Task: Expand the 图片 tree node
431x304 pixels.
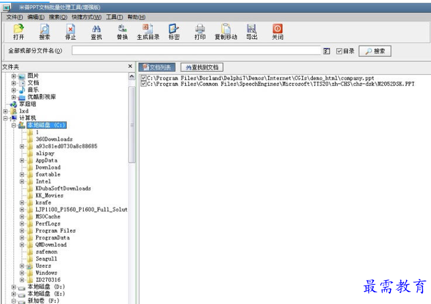Action: tap(13, 76)
